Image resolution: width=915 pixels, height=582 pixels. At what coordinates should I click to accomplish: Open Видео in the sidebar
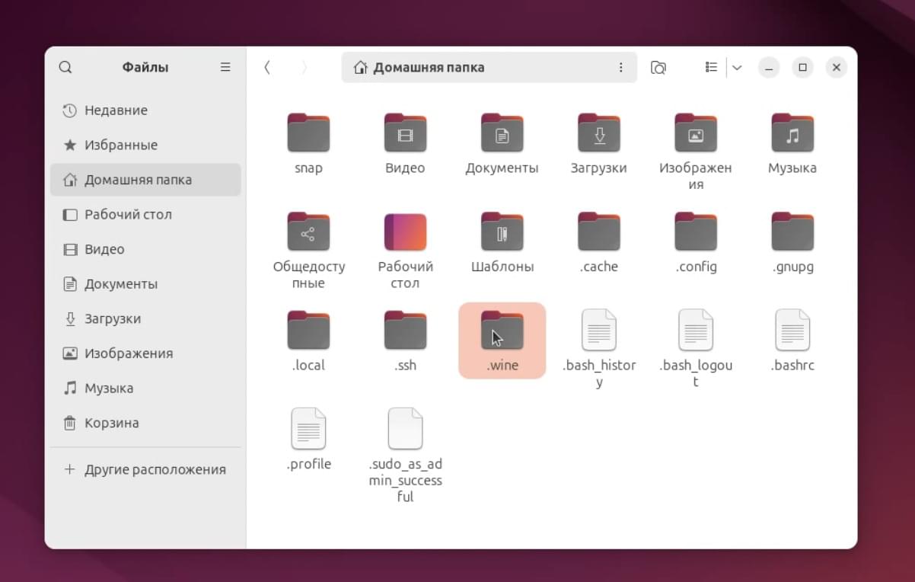(145, 249)
